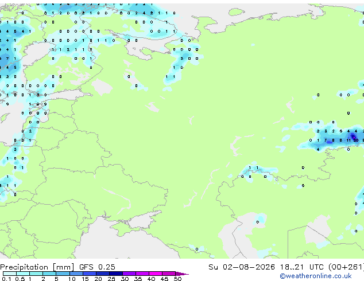
Task: Click the "20" precipitation value on the map
Action: pyautogui.click(x=356, y=140)
